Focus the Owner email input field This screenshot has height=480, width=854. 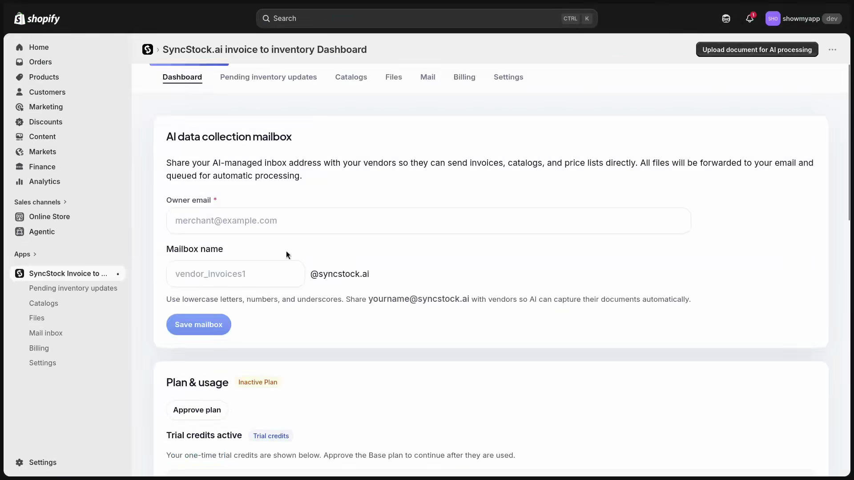[428, 220]
